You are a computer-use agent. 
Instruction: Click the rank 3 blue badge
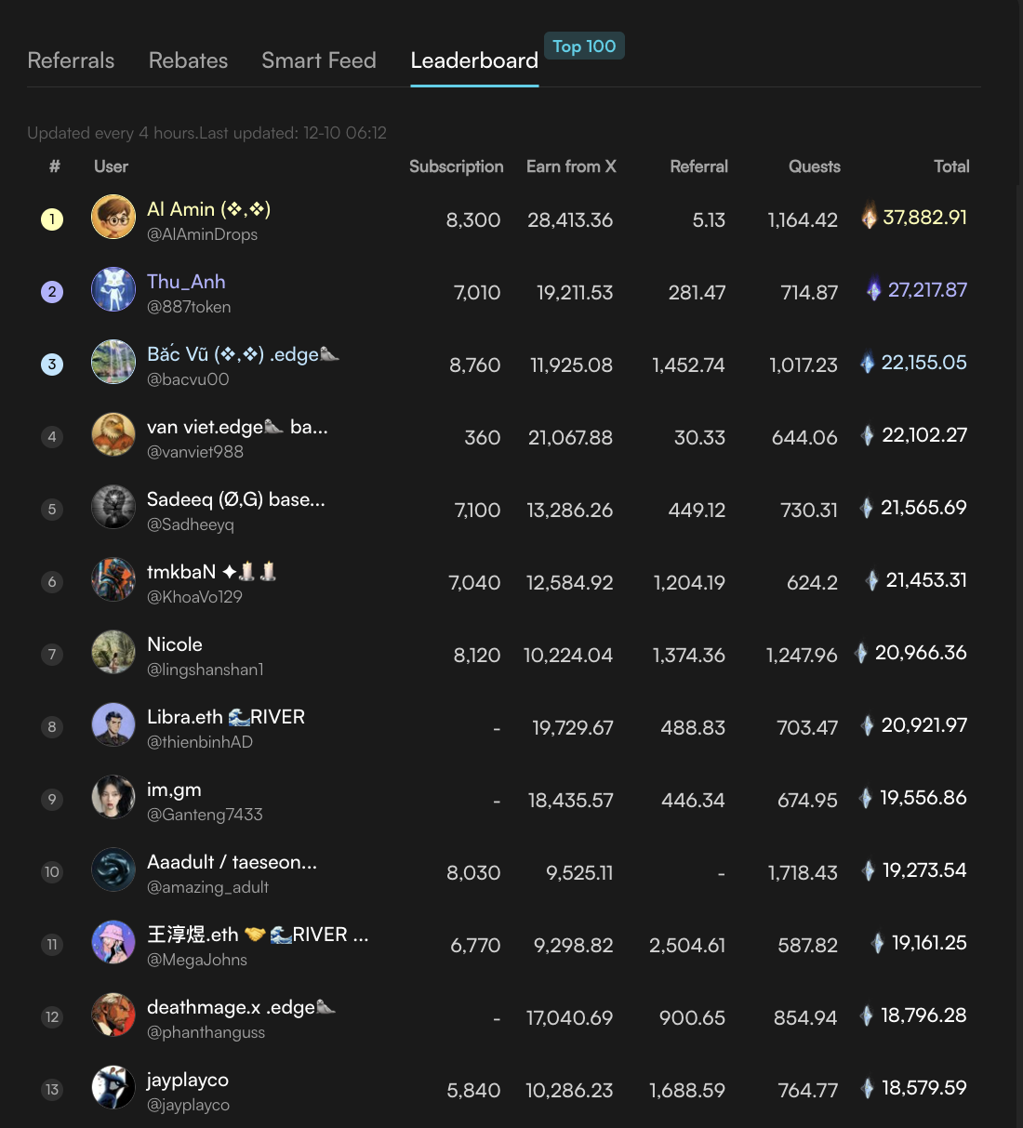(52, 365)
